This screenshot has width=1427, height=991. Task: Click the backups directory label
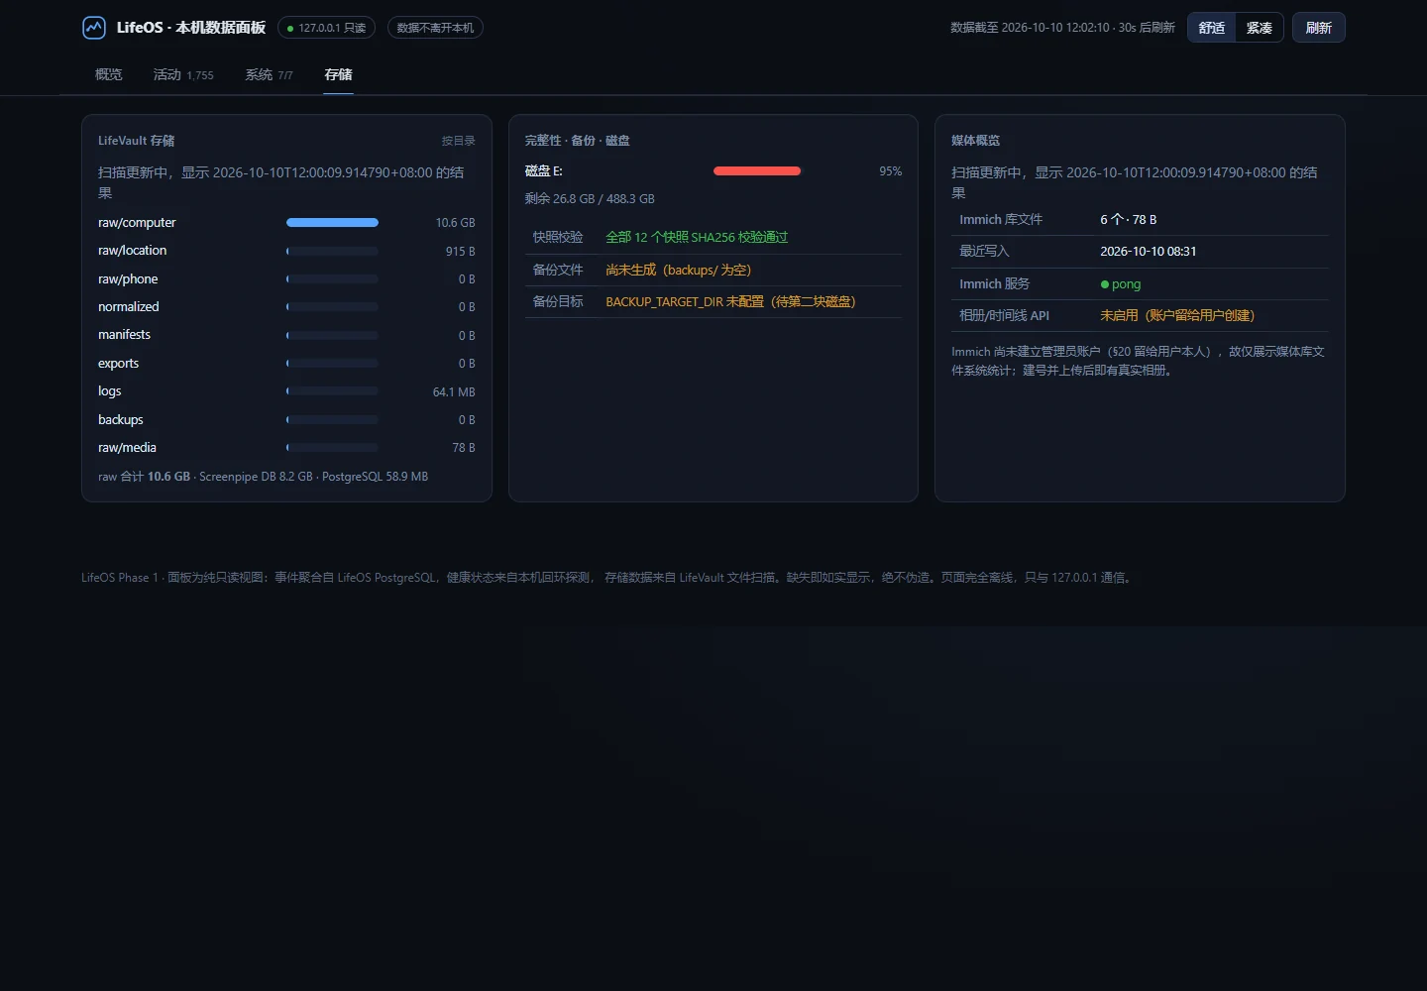(x=121, y=420)
